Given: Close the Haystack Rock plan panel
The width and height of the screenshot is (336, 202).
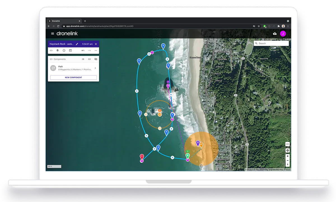Looking at the screenshot, I should coord(96,44).
